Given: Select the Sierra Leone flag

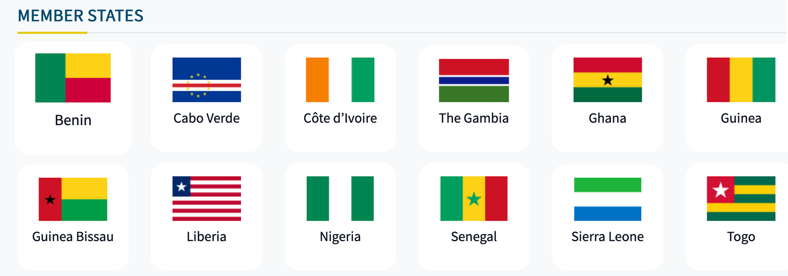Looking at the screenshot, I should (x=607, y=199).
